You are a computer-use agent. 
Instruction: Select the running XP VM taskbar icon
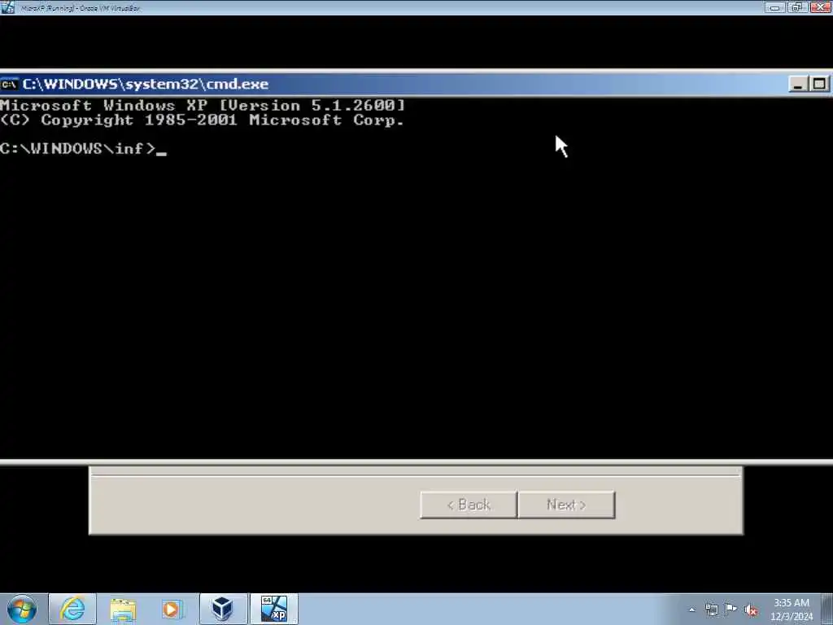pos(274,609)
